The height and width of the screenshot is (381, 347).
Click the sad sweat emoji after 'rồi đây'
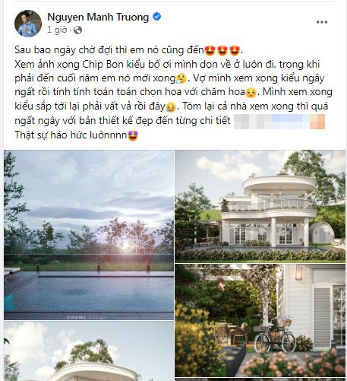171,106
